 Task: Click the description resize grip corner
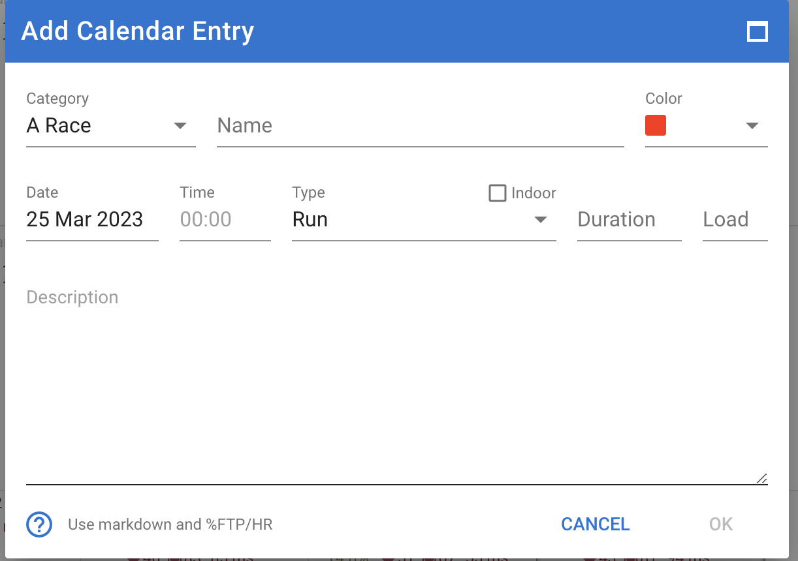[761, 478]
